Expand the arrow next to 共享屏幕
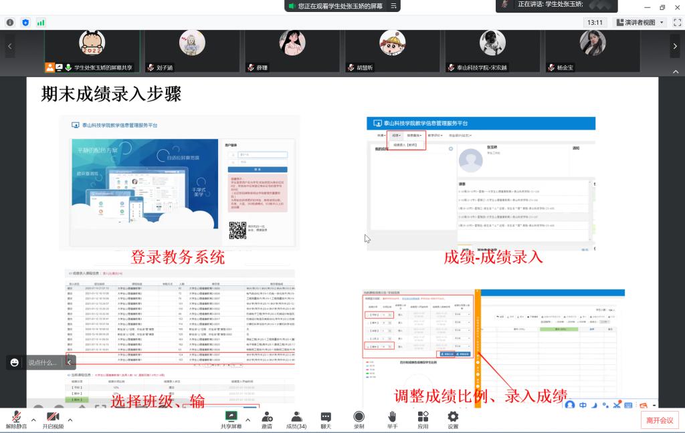Screen dimensions: 685x433 coord(248,420)
